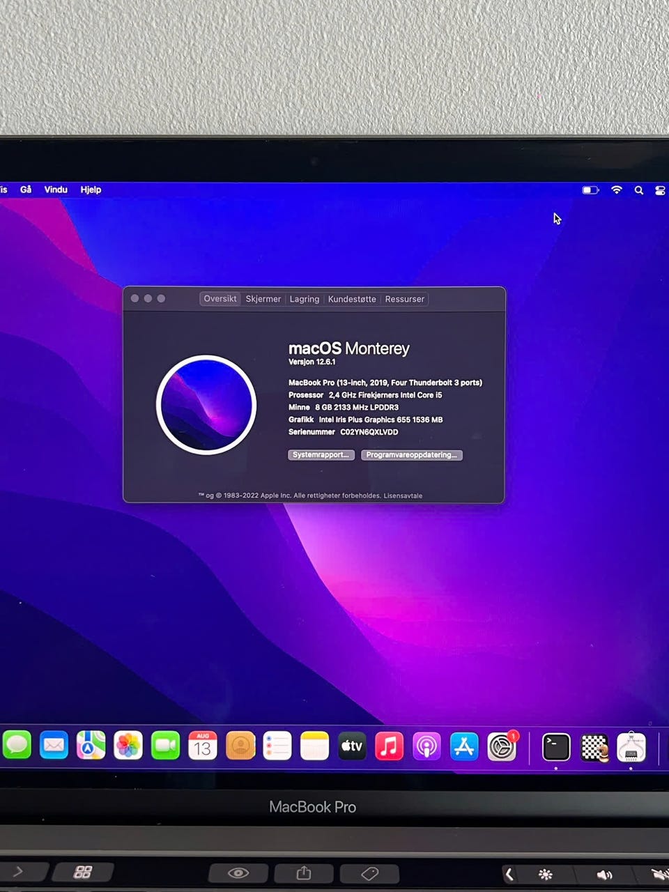
Task: Open the Lisensavtale link
Action: point(403,495)
